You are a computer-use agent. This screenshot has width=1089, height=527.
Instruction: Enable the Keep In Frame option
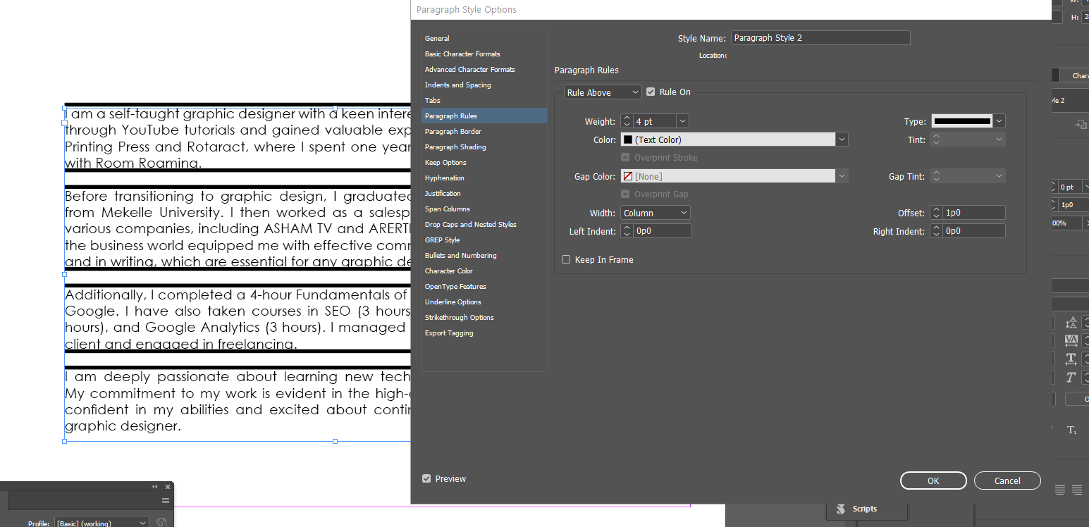(566, 259)
